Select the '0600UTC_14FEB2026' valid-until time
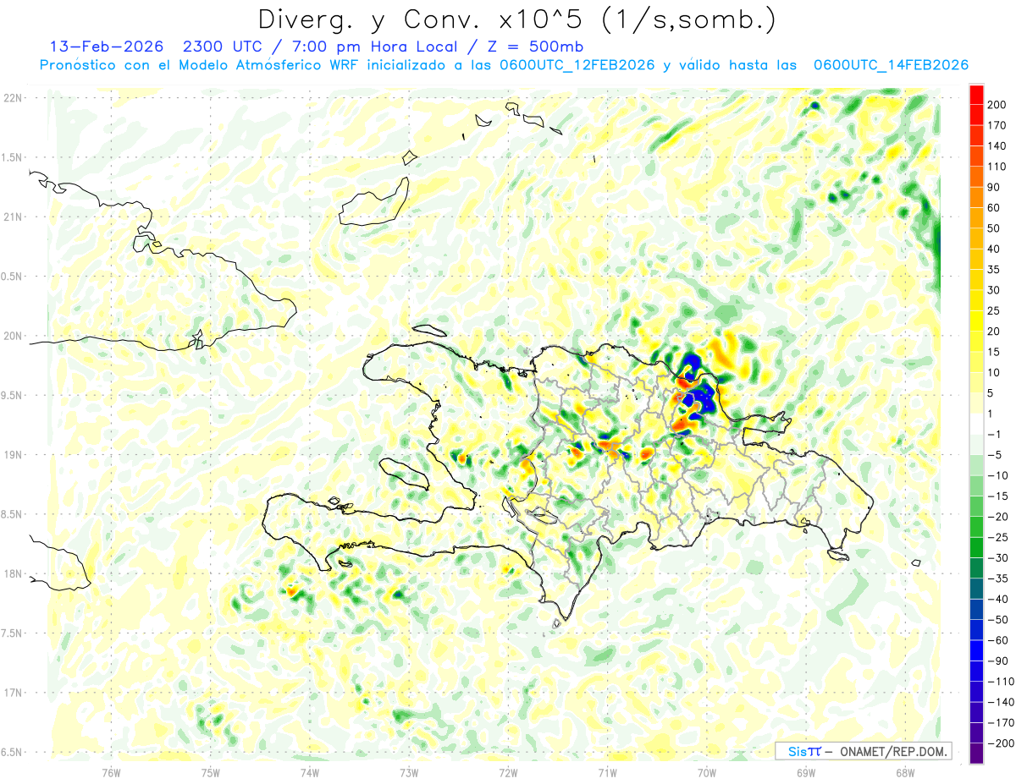Image resolution: width=1016 pixels, height=784 pixels. click(x=891, y=65)
